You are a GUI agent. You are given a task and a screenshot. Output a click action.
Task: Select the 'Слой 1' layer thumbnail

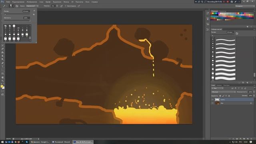[217, 100]
